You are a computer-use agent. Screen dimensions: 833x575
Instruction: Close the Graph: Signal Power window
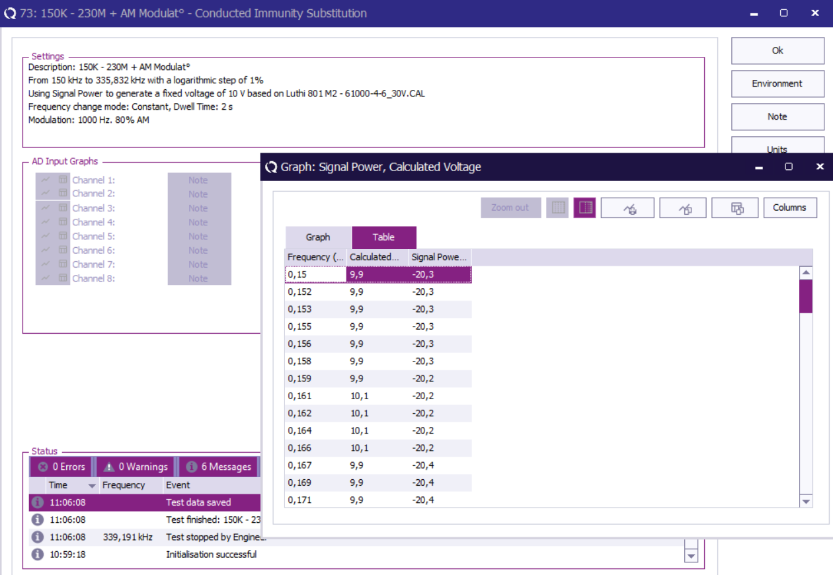click(x=820, y=167)
